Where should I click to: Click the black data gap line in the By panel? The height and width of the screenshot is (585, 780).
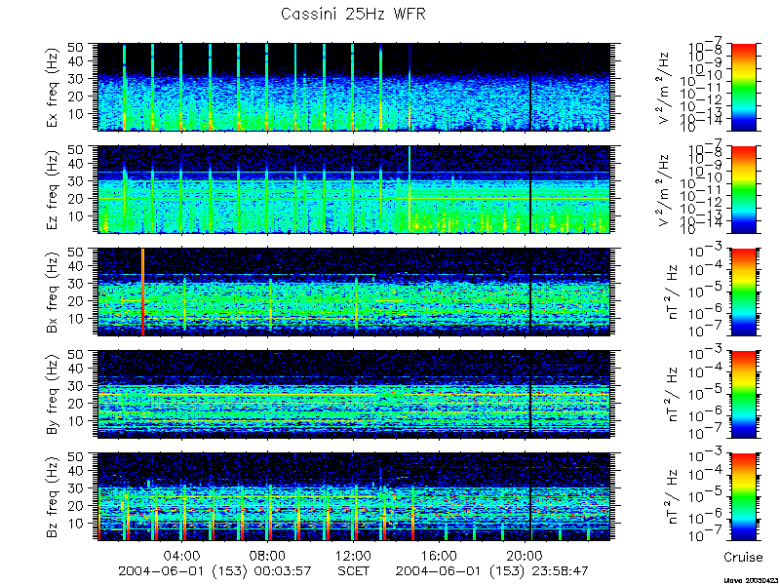coord(530,394)
